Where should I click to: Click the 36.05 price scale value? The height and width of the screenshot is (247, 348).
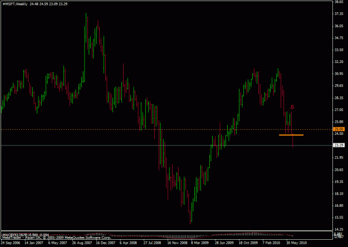point(339,26)
